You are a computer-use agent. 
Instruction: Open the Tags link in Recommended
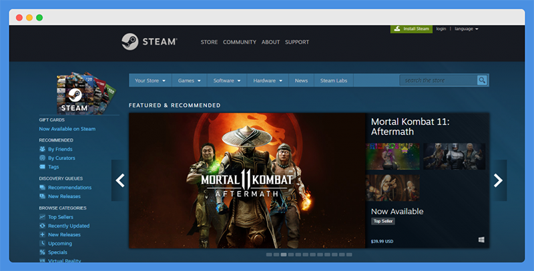coord(53,167)
